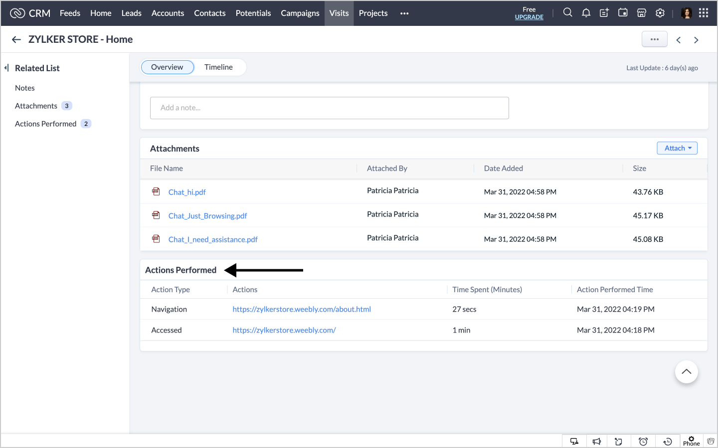
Task: Click the scroll-to-top round button
Action: [686, 372]
